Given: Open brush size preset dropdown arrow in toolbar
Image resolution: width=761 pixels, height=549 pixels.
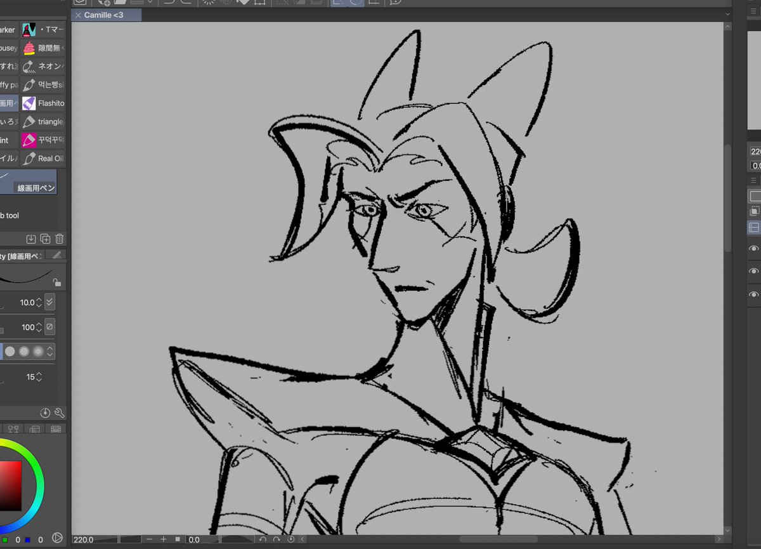Looking at the screenshot, I should pyautogui.click(x=150, y=2).
